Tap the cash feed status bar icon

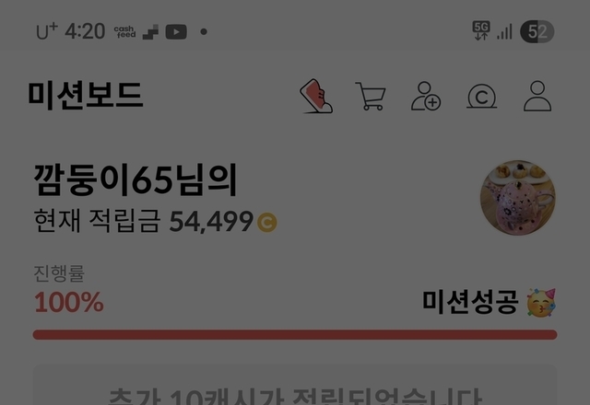(125, 32)
